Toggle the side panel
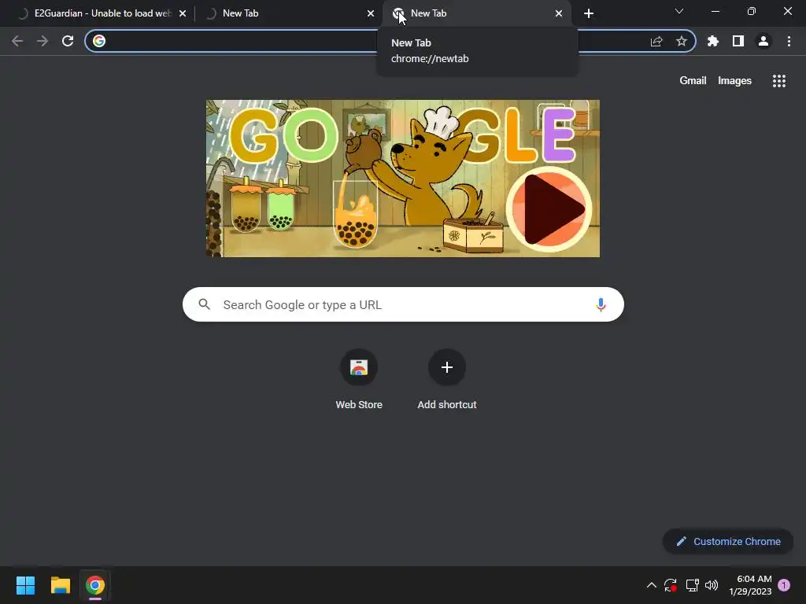 click(x=738, y=41)
